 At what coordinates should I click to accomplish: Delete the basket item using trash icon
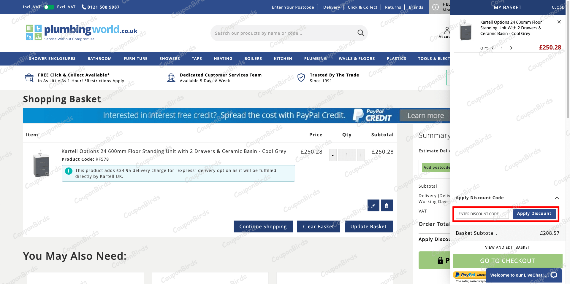pos(387,205)
